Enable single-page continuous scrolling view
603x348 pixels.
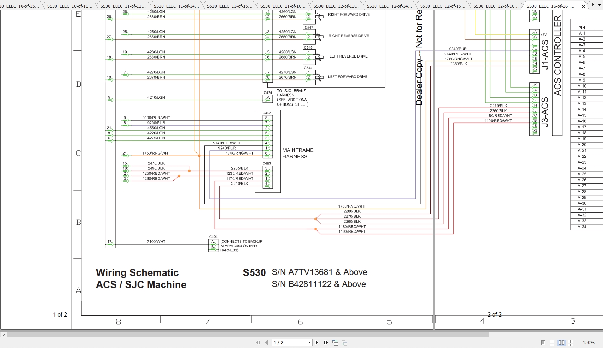point(552,342)
